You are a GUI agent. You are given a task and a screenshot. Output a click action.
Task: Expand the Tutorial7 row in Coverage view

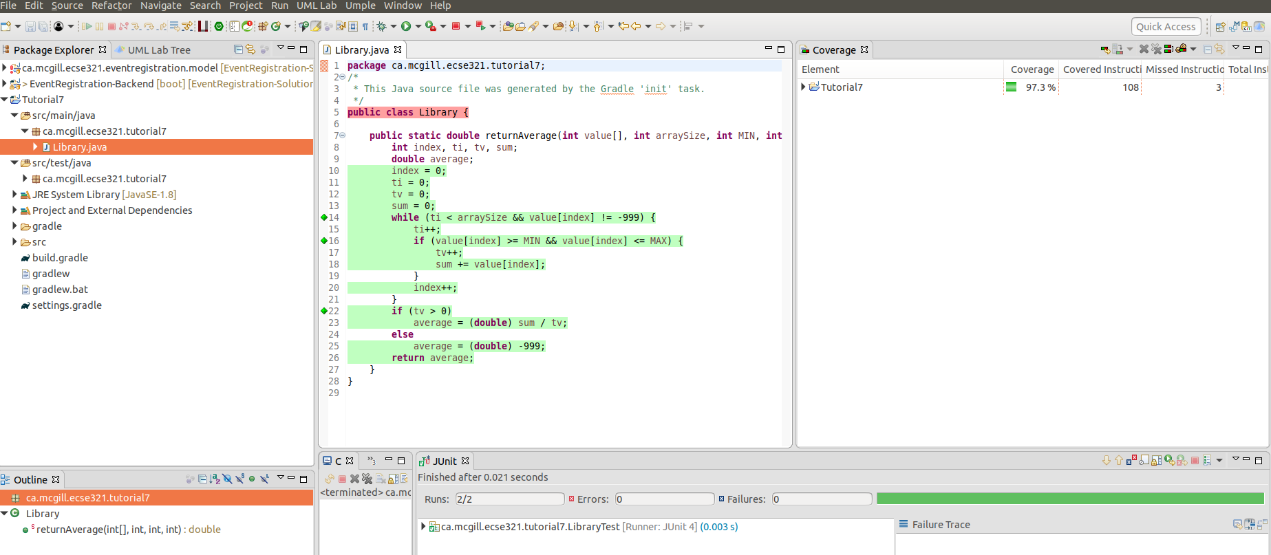tap(803, 87)
